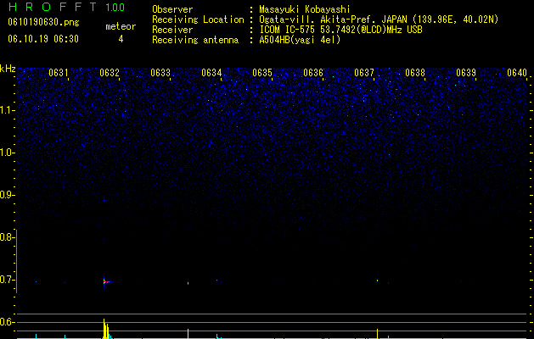This screenshot has height=339, width=534.
Task: Select the 0634 time axis label
Action: [x=211, y=73]
